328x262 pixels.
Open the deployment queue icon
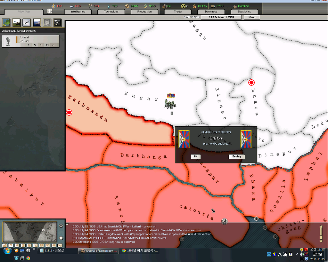57,23
